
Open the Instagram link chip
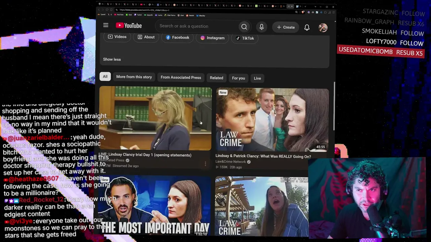[x=212, y=38]
